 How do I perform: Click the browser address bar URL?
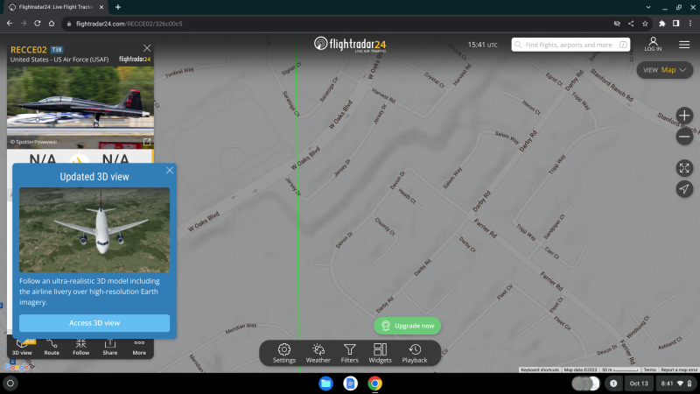click(x=129, y=24)
